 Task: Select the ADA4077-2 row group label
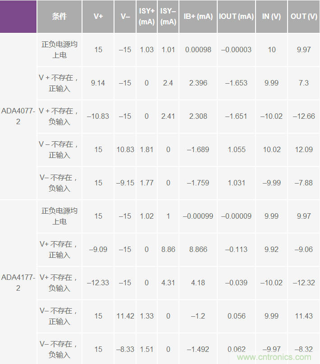[18, 116]
